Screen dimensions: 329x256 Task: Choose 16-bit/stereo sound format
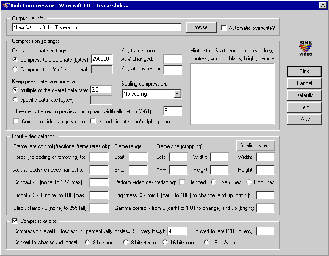[206, 242]
